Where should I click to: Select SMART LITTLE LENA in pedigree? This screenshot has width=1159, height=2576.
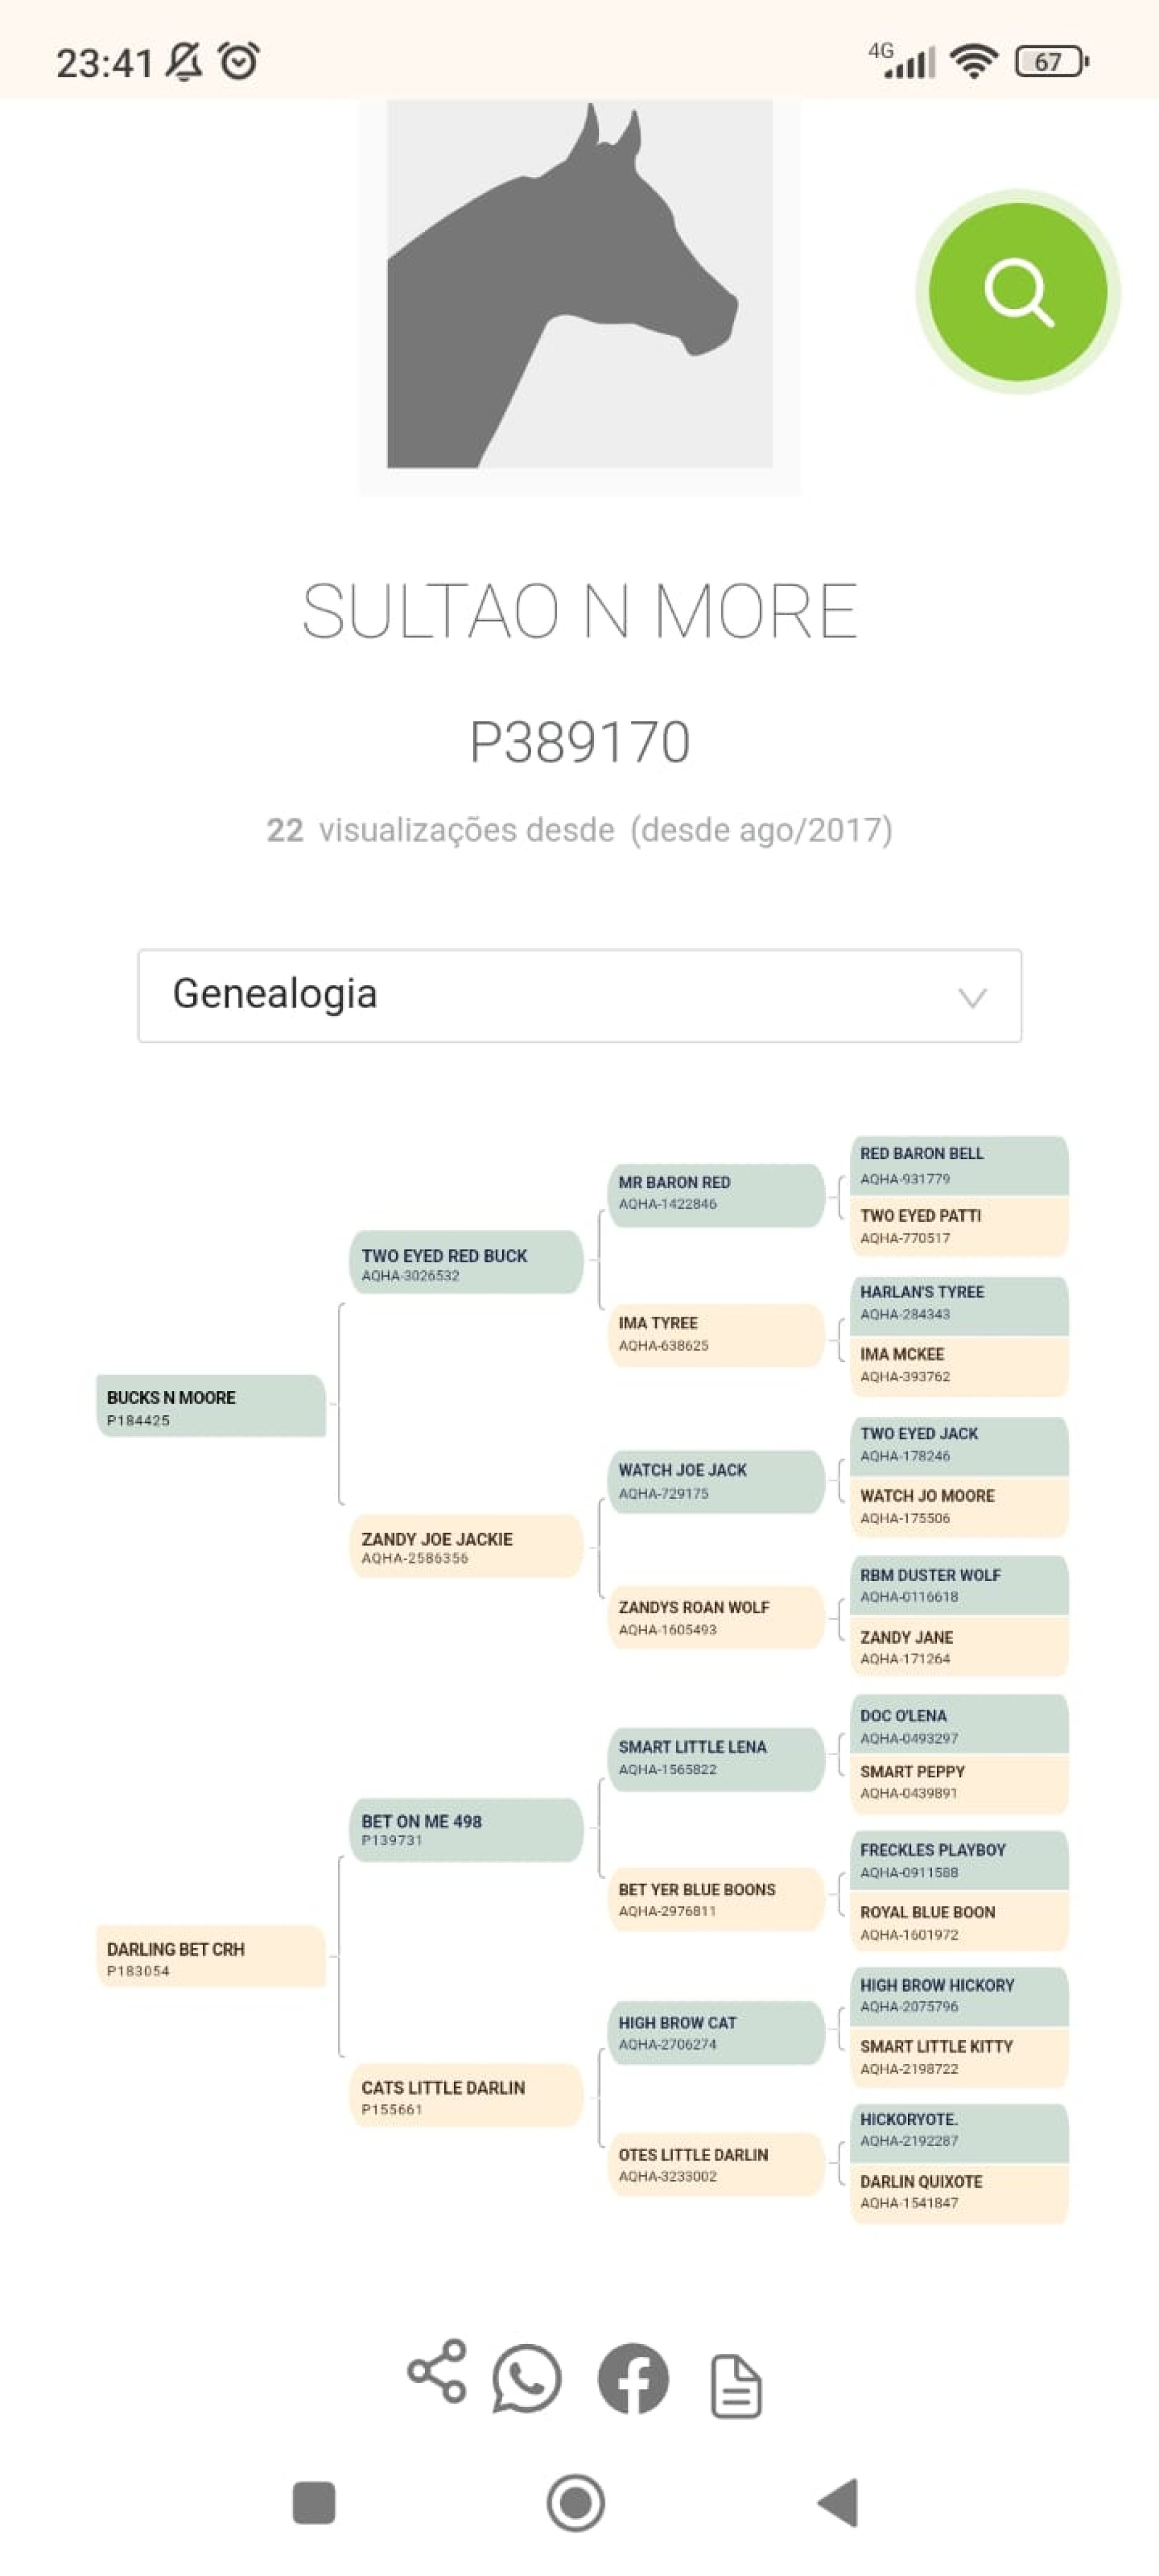[715, 1757]
